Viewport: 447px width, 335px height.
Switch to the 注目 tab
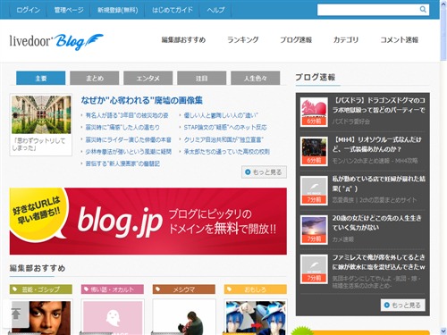(x=202, y=78)
